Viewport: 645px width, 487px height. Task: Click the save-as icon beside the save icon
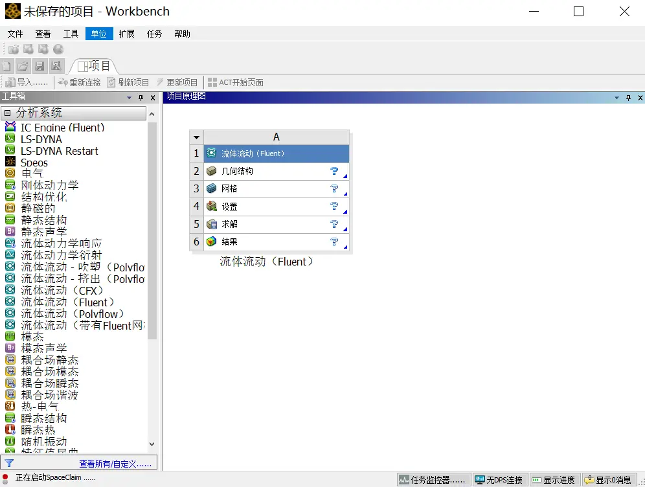(x=56, y=66)
